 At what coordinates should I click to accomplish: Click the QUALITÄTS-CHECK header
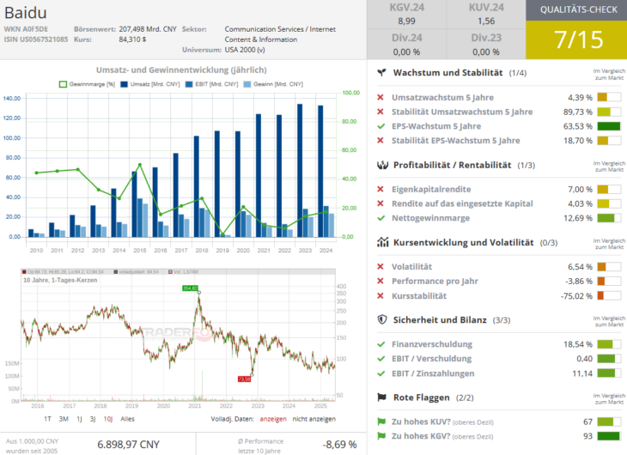(x=576, y=10)
